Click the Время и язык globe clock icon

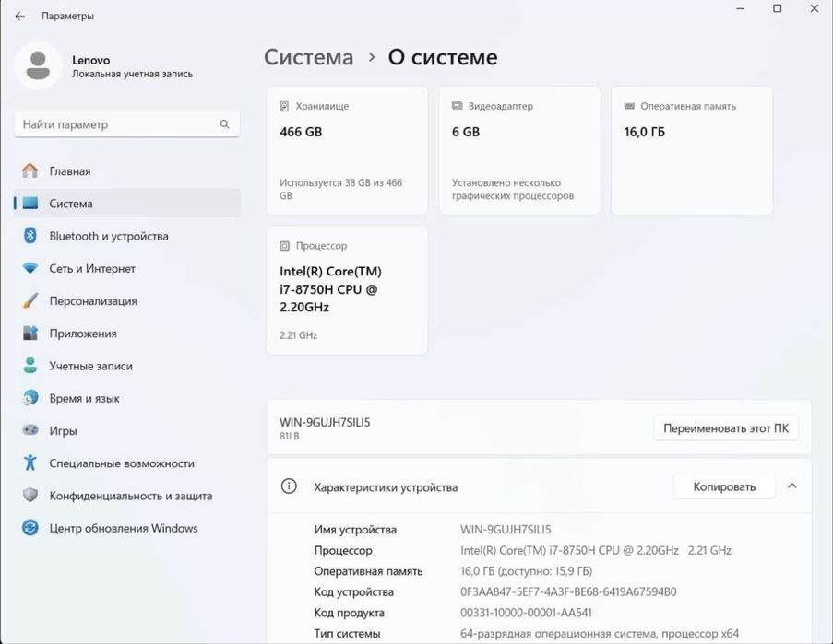click(x=30, y=398)
